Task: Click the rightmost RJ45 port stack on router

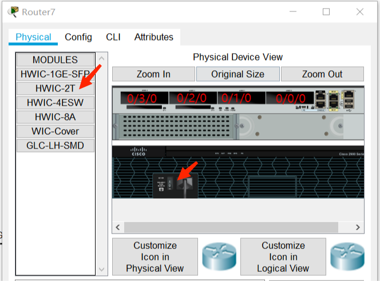Action: pos(349,100)
